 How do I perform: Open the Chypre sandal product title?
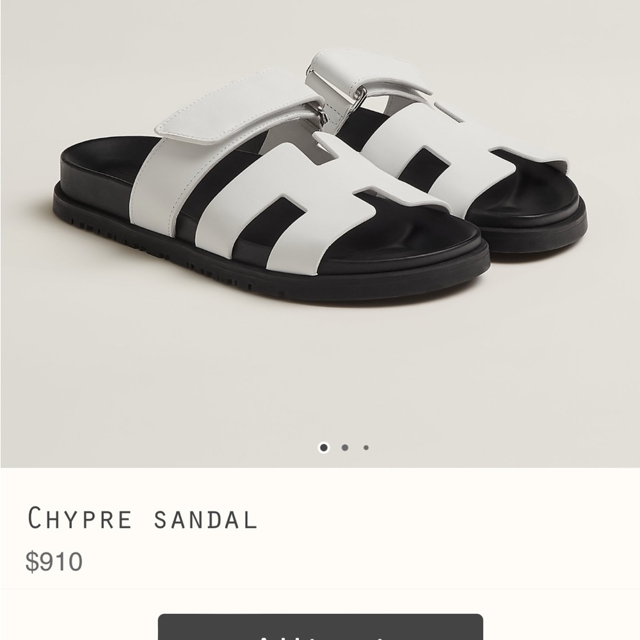click(142, 518)
